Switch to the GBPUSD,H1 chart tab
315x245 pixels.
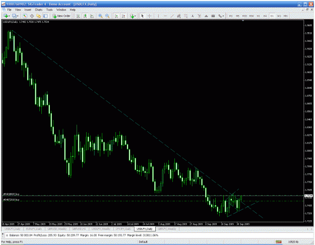79,229
